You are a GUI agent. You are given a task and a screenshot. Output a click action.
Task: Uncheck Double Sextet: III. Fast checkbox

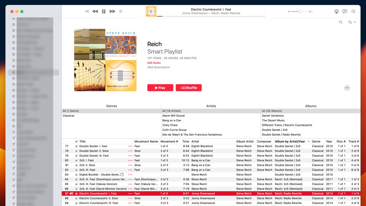[x=76, y=156]
